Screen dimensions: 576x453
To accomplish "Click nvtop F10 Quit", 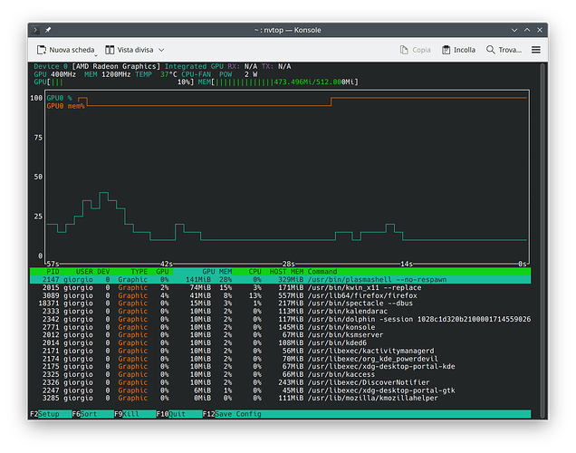I will (x=179, y=414).
